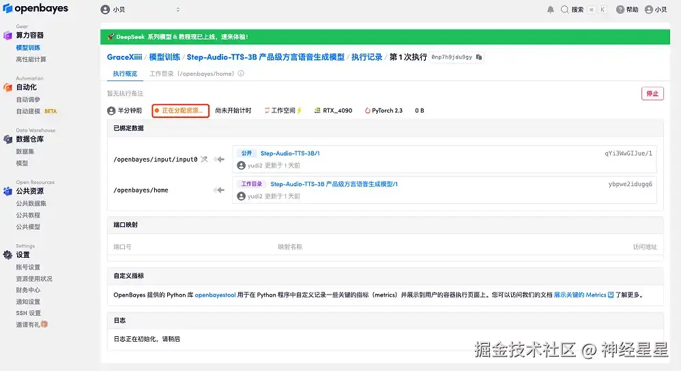Click the 搜索 search box
This screenshot has height=371, width=681.
pyautogui.click(x=583, y=10)
